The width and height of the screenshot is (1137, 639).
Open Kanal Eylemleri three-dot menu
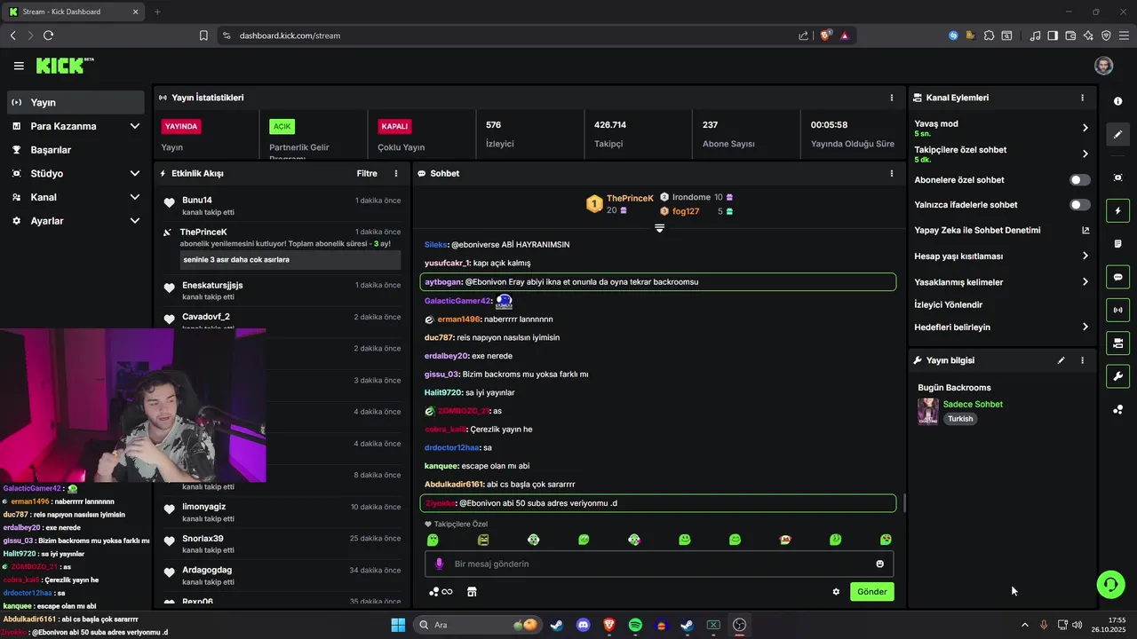coord(1082,98)
